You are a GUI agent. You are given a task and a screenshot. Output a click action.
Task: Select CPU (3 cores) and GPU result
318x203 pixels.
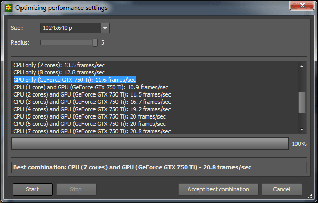[92, 102]
